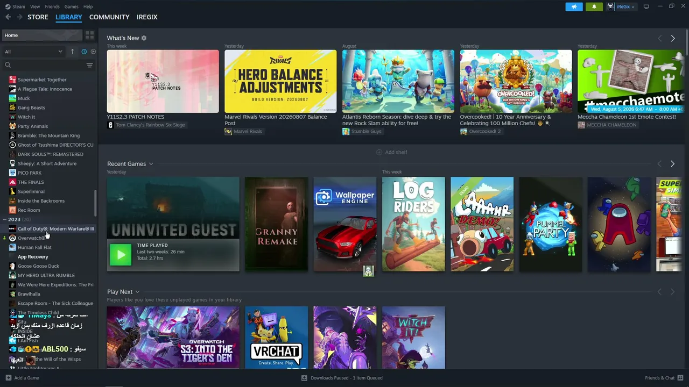Switch to Big Picture mode monitor icon

pos(646,6)
